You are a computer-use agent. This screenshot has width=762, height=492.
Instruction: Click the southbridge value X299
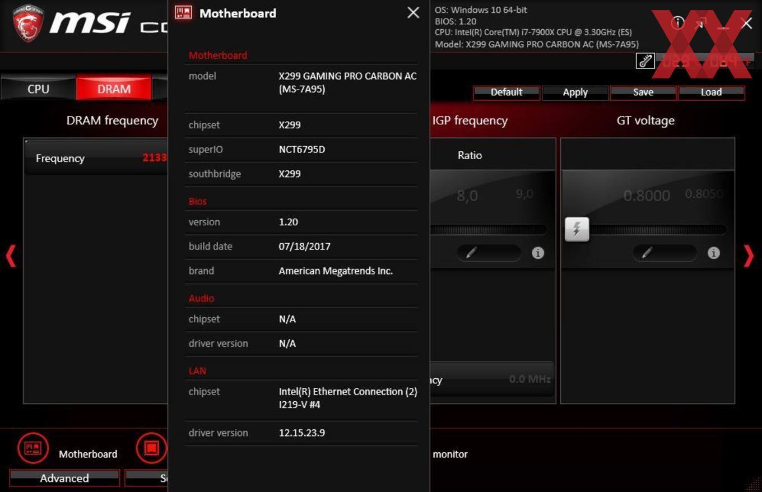[290, 174]
